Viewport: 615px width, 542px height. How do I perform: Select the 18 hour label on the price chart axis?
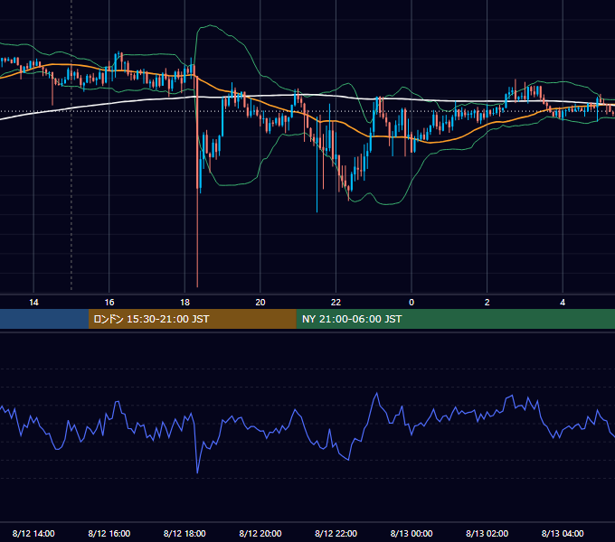coord(184,303)
